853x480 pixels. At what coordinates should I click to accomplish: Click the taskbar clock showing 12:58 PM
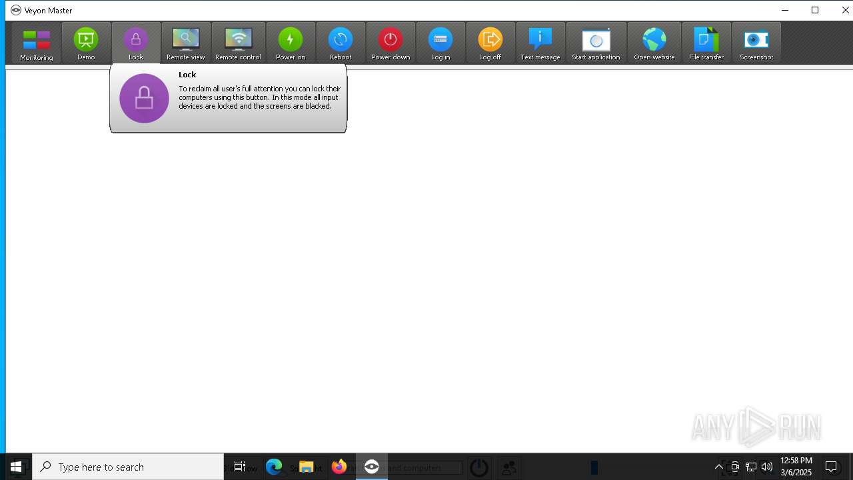[x=796, y=467]
